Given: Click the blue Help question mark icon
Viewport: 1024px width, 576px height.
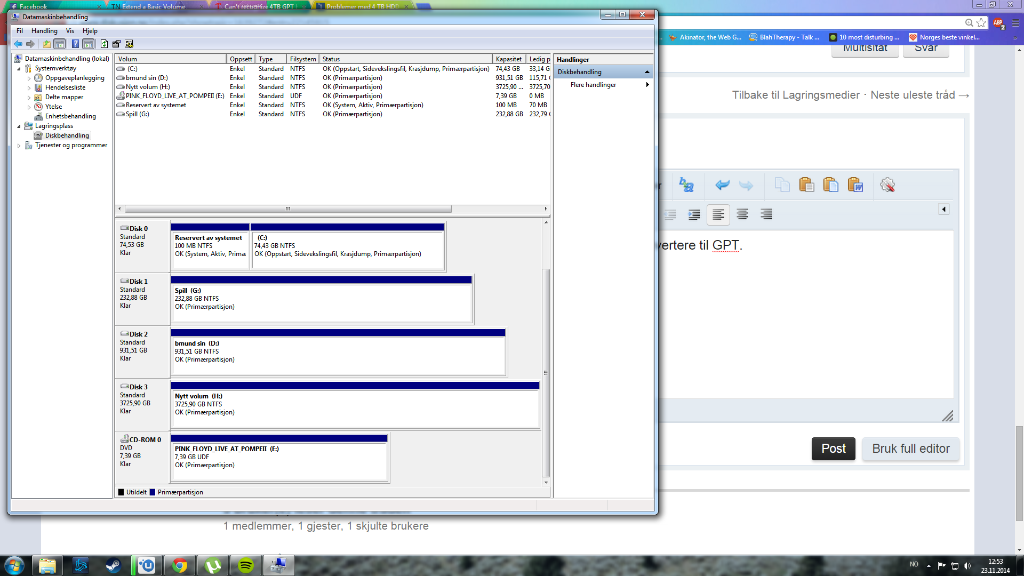Looking at the screenshot, I should pos(75,44).
